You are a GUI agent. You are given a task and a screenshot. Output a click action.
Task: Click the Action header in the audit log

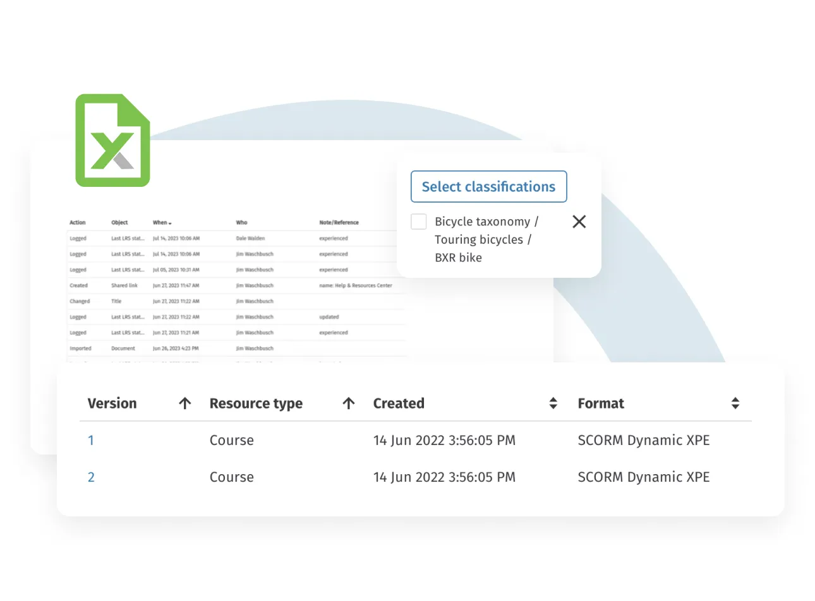coord(78,223)
